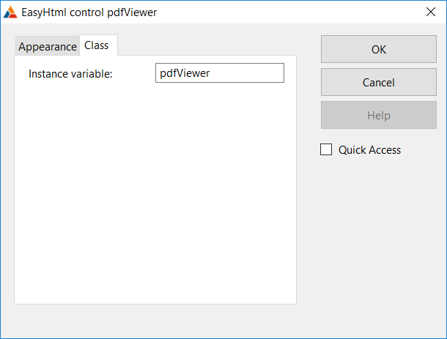Click the Instance variable text field
This screenshot has height=339, width=447.
[220, 73]
